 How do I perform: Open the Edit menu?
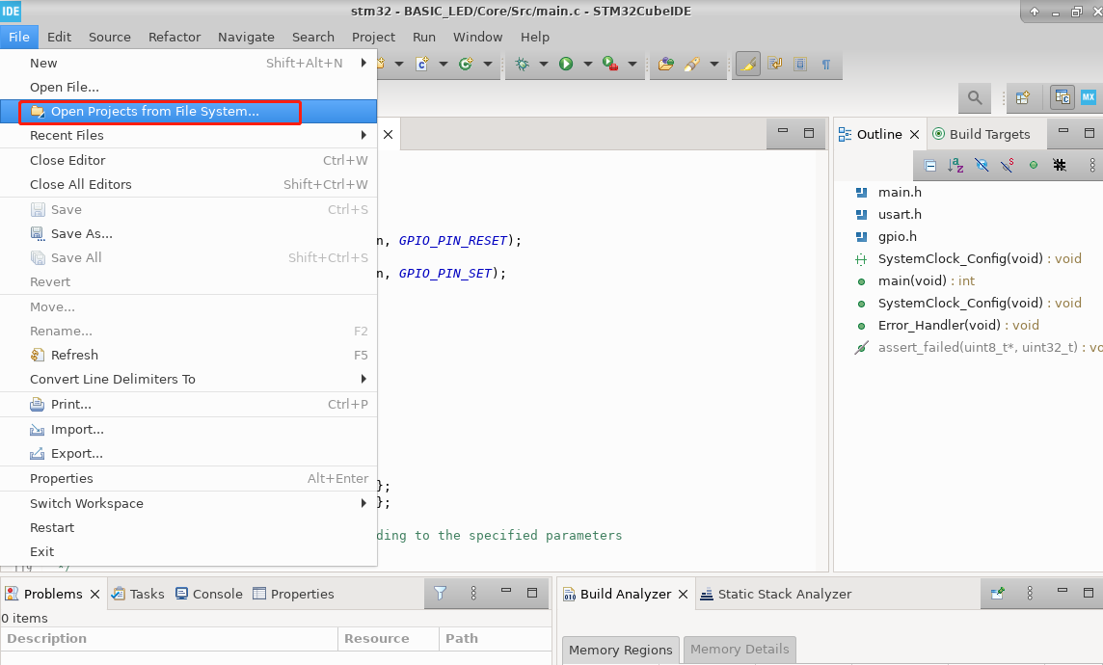[x=59, y=37]
